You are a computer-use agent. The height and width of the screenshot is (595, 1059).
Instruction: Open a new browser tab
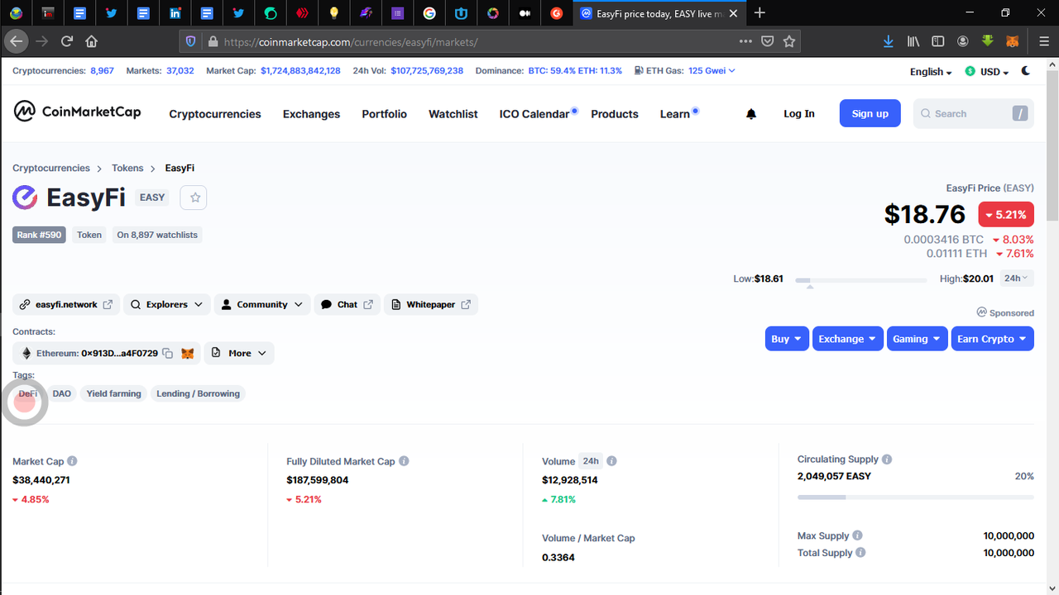click(x=760, y=13)
